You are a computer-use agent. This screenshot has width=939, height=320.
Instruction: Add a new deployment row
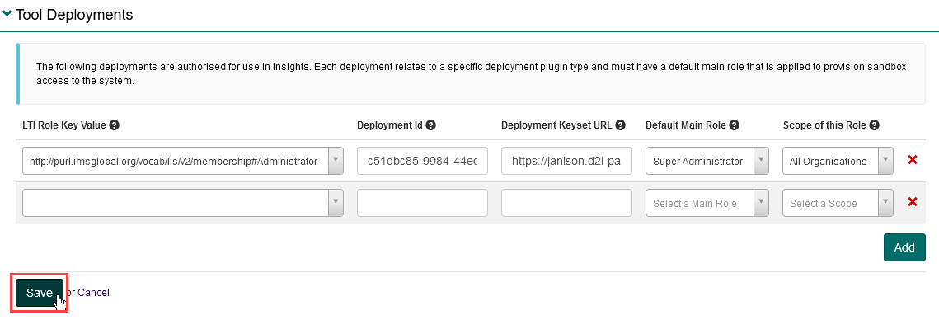[904, 247]
